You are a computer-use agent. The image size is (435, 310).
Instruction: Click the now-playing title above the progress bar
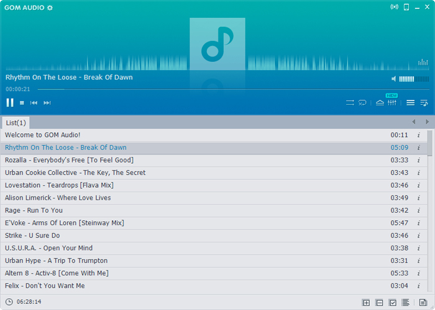click(69, 77)
